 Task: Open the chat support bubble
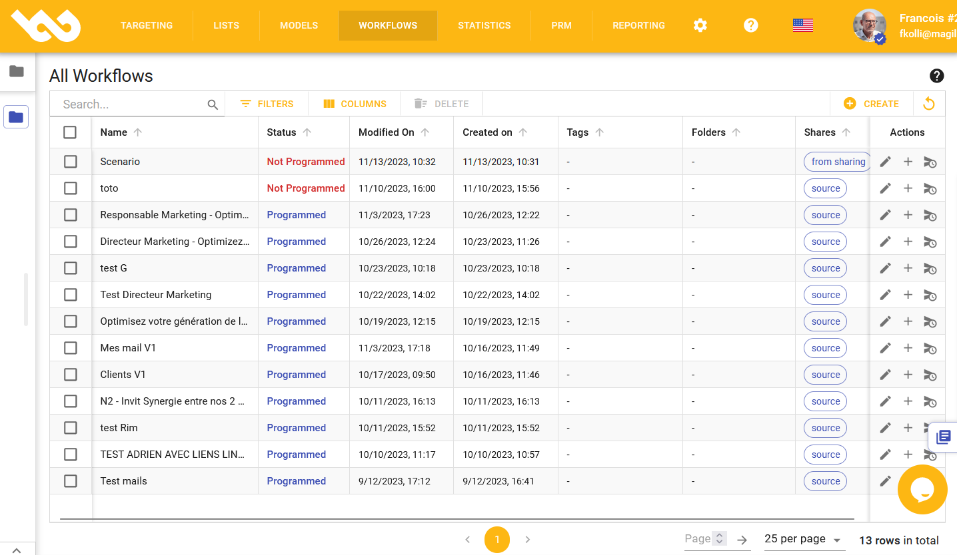[922, 489]
